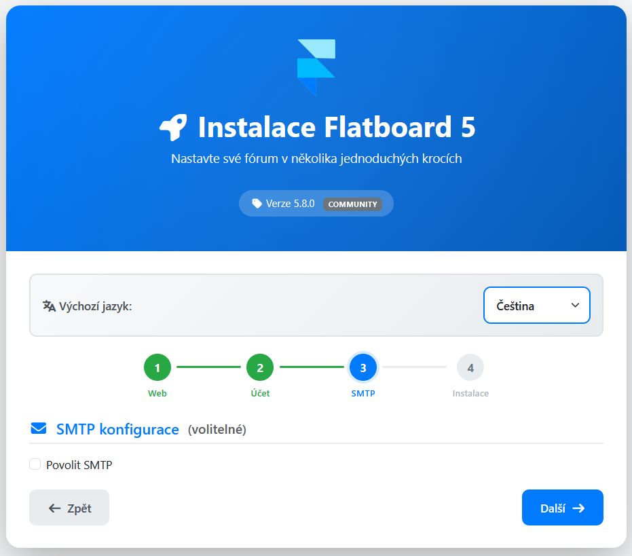632x556 pixels.
Task: Click the rocket icon beside the title
Action: 173,127
